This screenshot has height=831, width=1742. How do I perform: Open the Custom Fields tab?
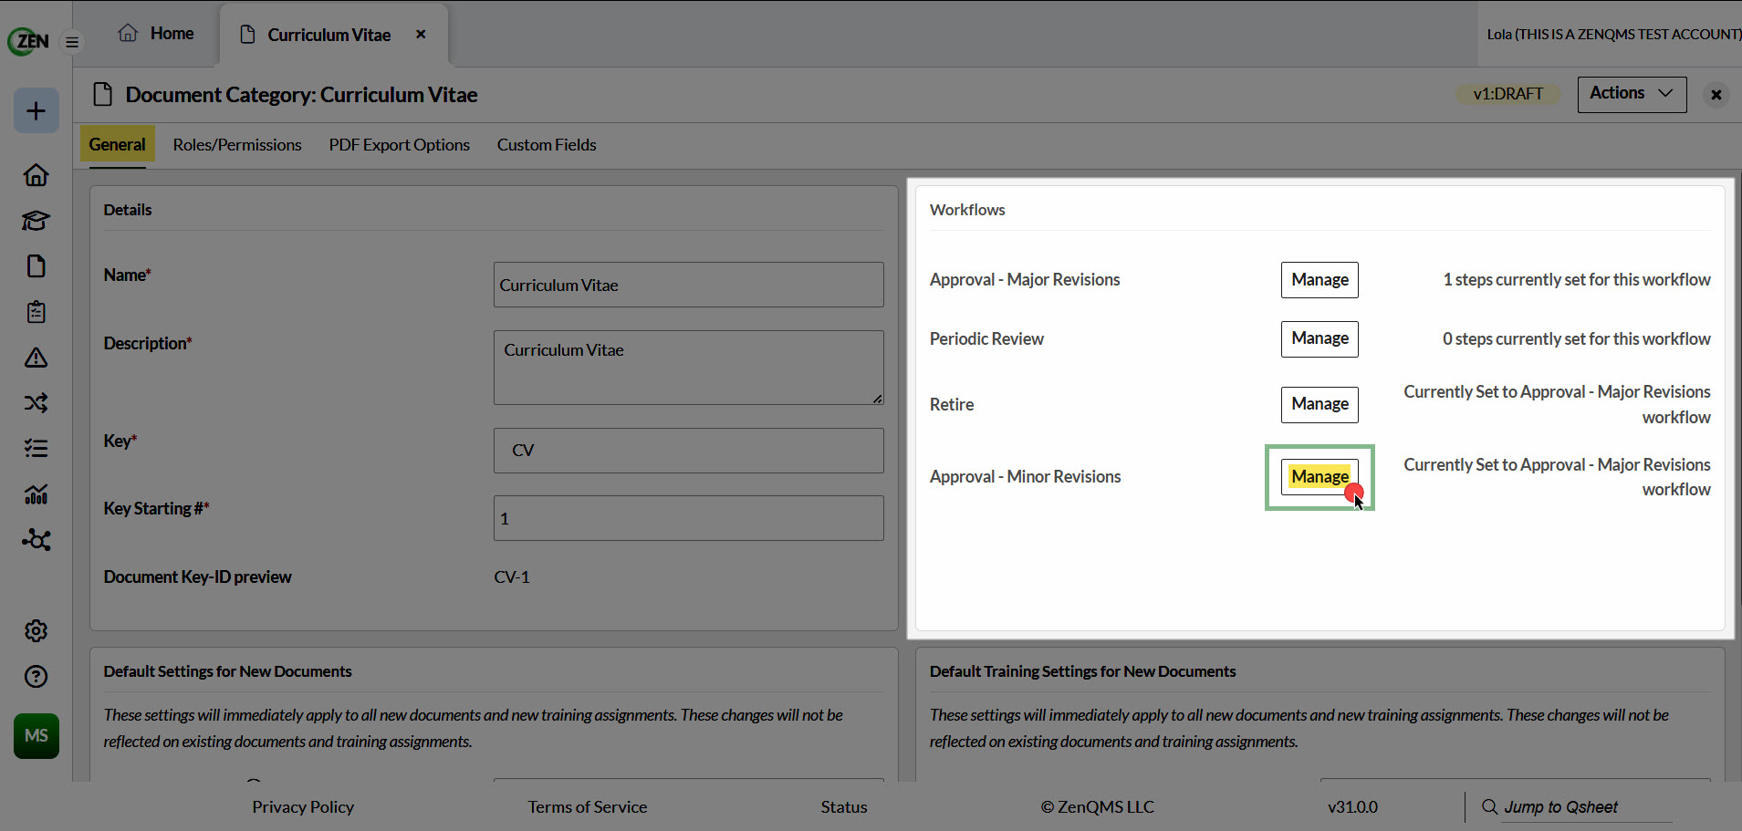[x=547, y=144]
